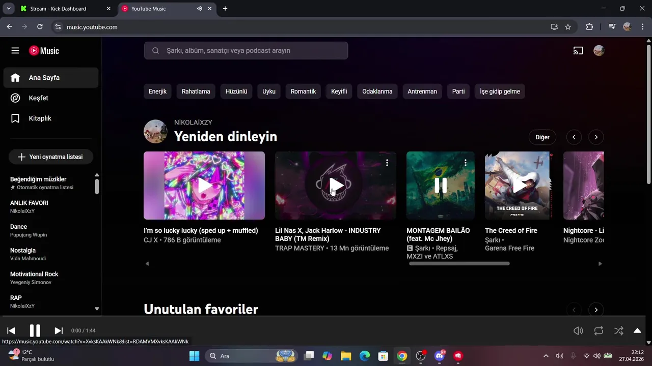Viewport: 652px width, 366px height.
Task: Play INDUSTRY BABY TM Remix thumbnail
Action: click(336, 186)
